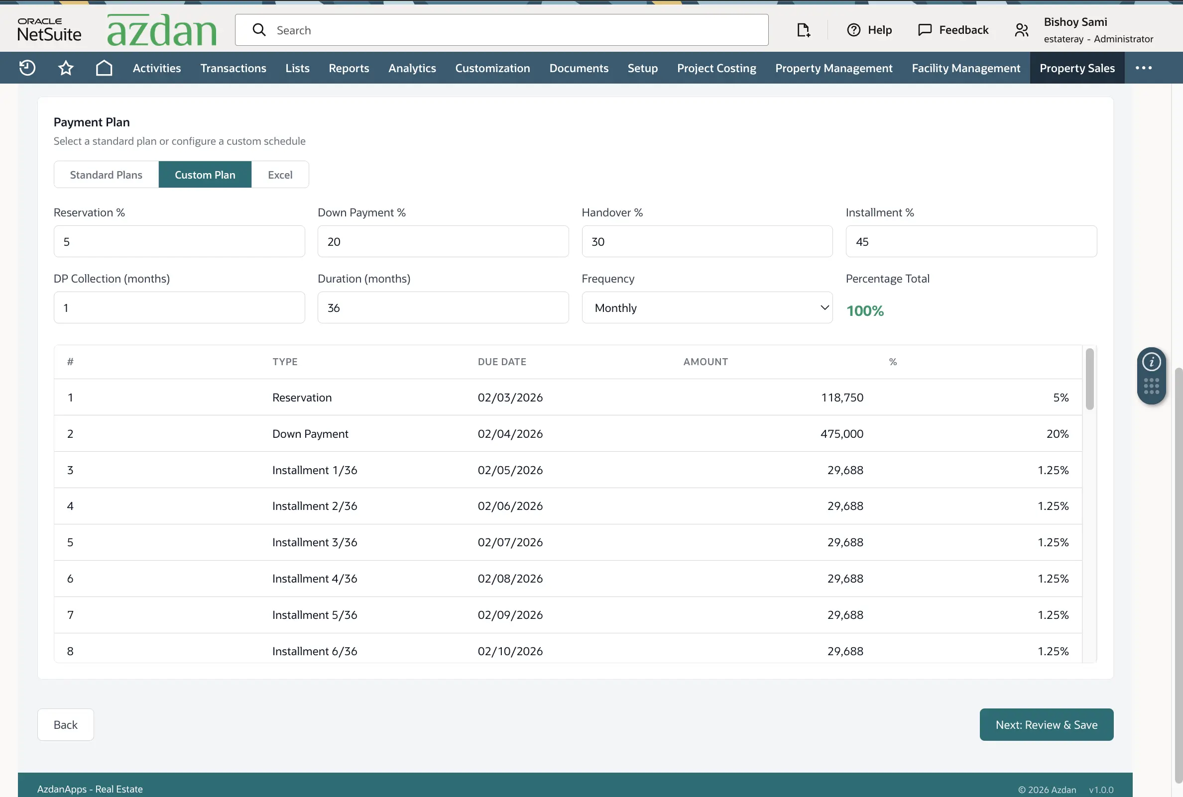1183x797 pixels.
Task: Open the more menus ellipsis
Action: (1143, 68)
